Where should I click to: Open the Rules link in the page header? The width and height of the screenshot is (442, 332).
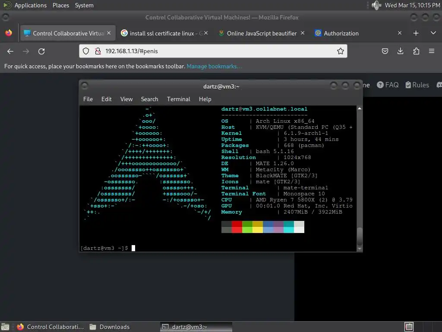pos(417,85)
